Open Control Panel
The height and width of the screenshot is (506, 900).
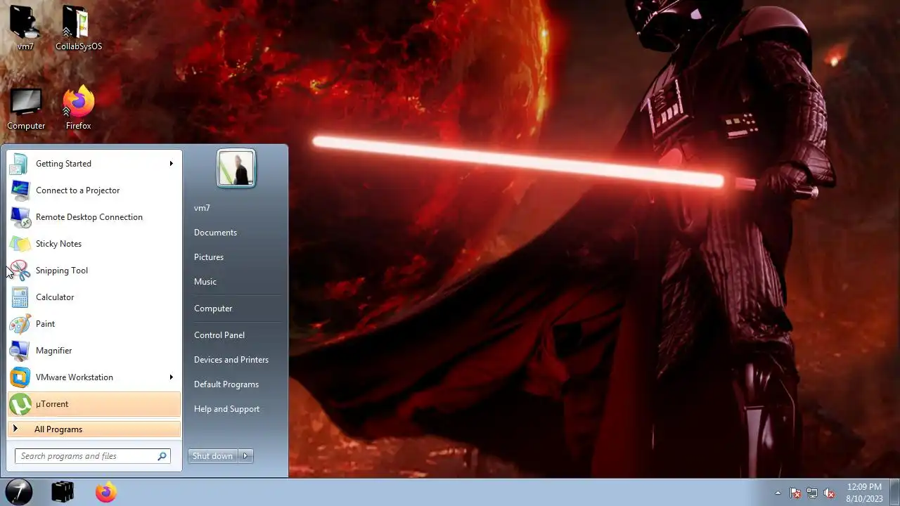tap(219, 335)
